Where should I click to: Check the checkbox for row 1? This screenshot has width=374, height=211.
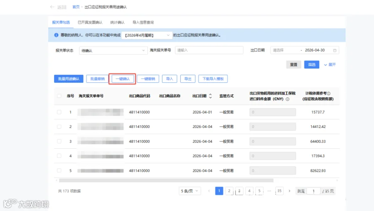click(59, 112)
